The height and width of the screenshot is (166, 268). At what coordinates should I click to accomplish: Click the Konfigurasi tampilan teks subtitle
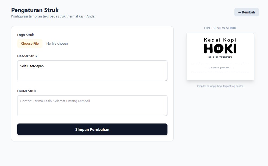click(53, 16)
